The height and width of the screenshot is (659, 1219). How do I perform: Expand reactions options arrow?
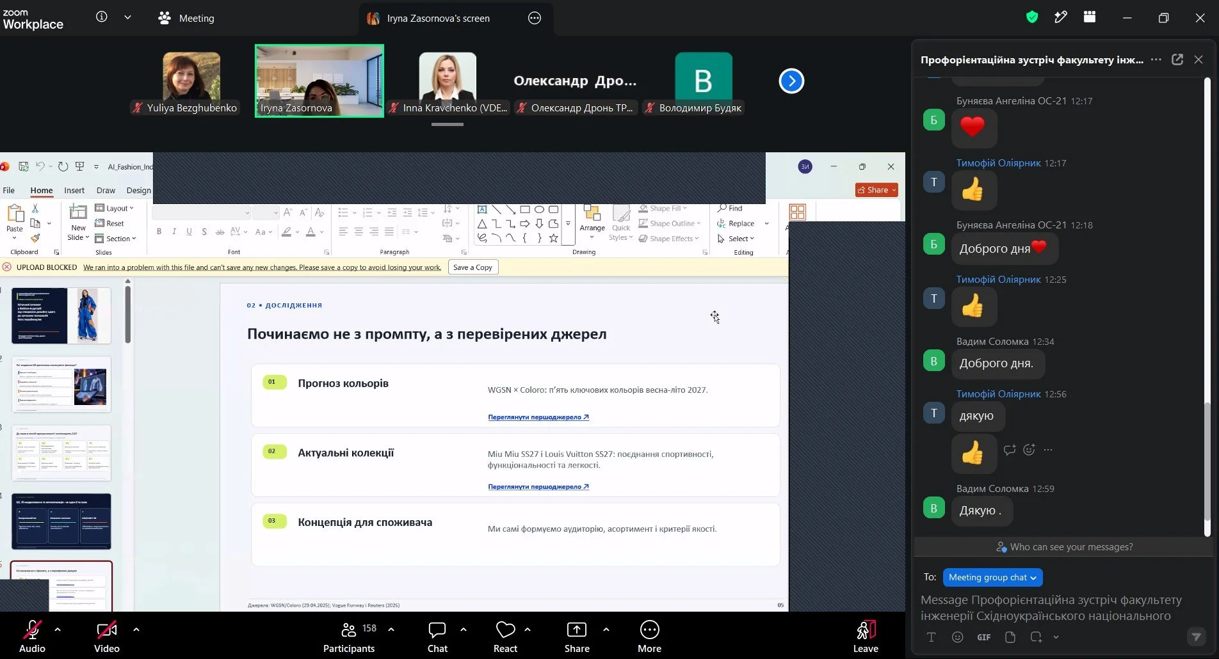pos(528,630)
